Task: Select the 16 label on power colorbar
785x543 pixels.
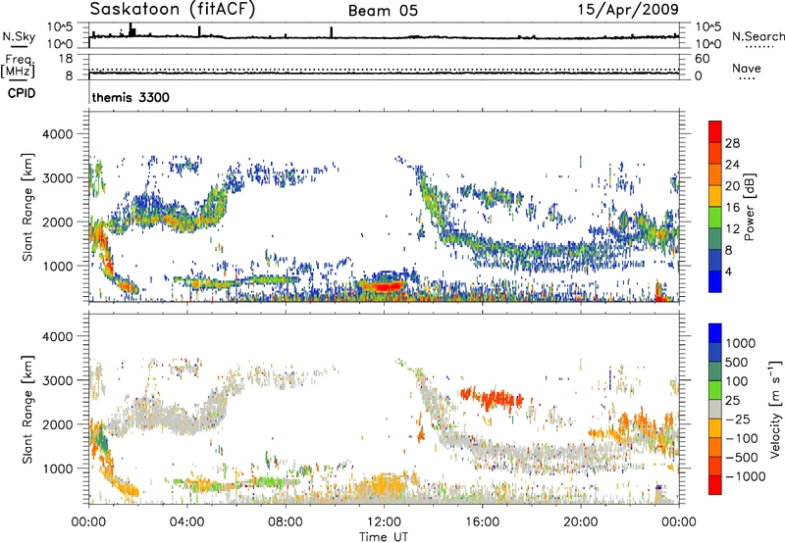Action: point(732,208)
